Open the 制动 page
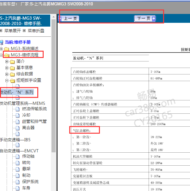The width and height of the screenshot is (190, 191). pos(26,175)
